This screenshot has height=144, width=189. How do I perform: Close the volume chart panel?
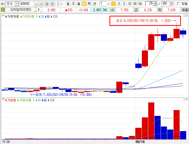tap(186, 99)
